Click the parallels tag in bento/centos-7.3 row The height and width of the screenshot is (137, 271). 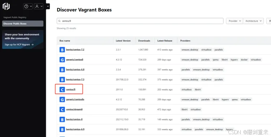219,80
